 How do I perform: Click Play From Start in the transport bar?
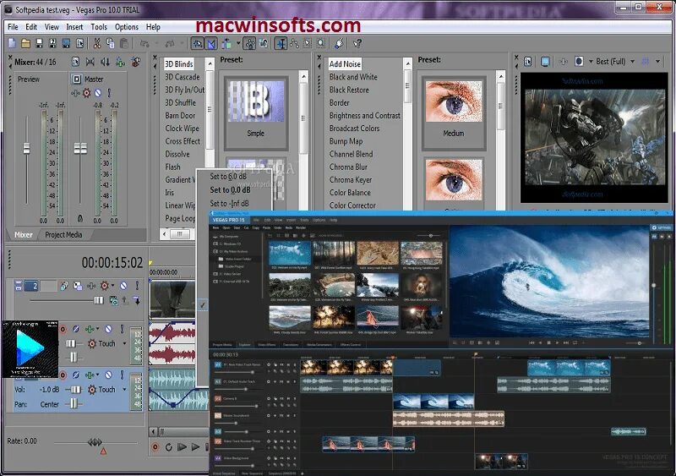pyautogui.click(x=182, y=447)
